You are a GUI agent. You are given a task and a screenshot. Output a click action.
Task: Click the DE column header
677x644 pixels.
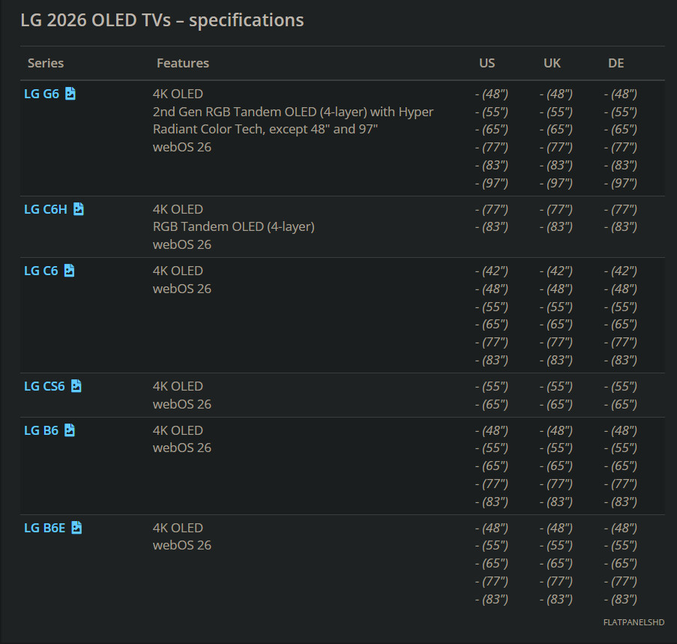pyautogui.click(x=616, y=63)
